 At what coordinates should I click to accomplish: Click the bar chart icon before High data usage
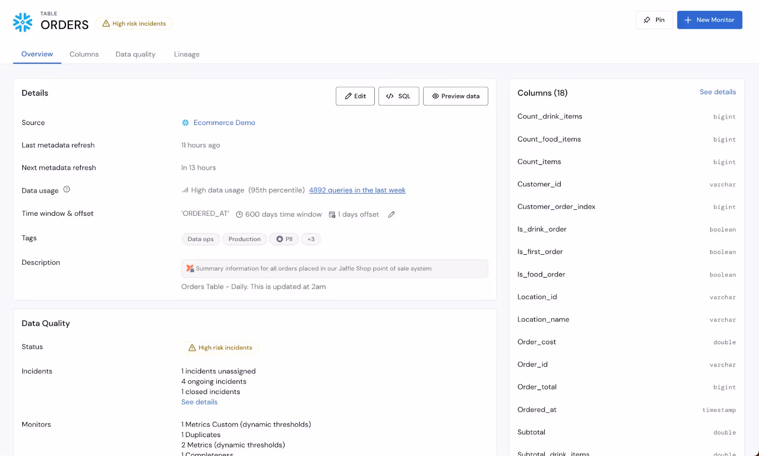point(185,190)
